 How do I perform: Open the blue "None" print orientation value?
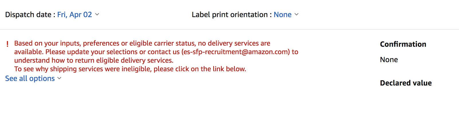pos(283,15)
